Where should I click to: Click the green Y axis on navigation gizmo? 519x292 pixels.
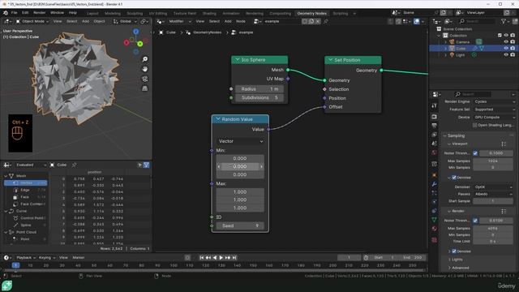[x=140, y=44]
